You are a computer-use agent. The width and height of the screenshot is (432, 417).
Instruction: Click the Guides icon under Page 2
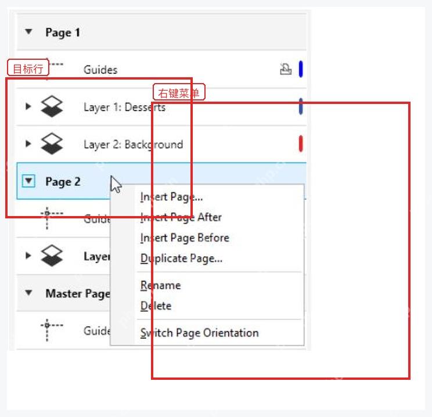tap(52, 218)
